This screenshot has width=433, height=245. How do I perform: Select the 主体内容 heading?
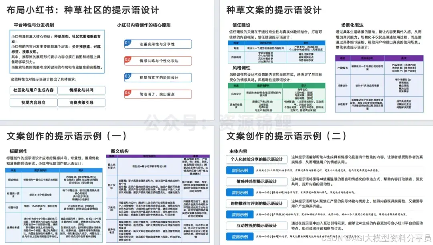coord(238,151)
